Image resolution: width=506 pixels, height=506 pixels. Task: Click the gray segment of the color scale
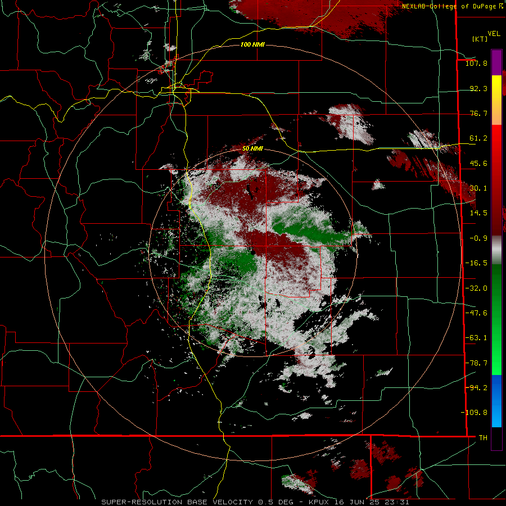[x=496, y=250]
